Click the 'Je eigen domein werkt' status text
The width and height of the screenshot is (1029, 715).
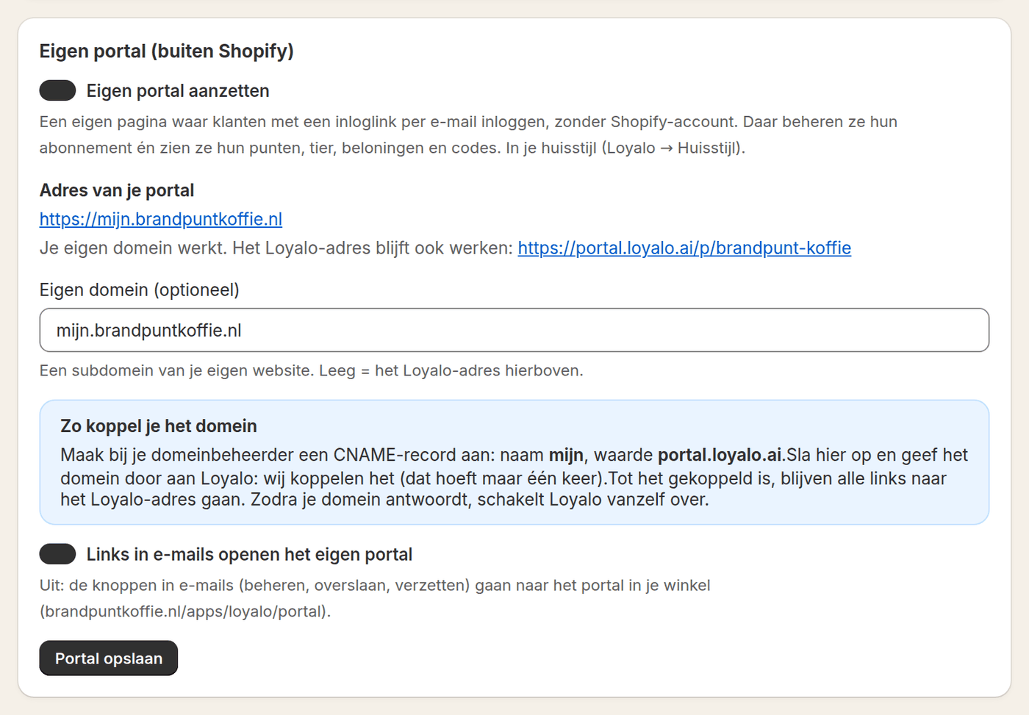(x=134, y=248)
